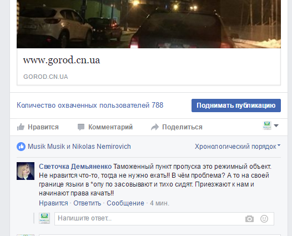Click the thumbs-up Нравится icon
The height and width of the screenshot is (236, 292).
coord(21,127)
